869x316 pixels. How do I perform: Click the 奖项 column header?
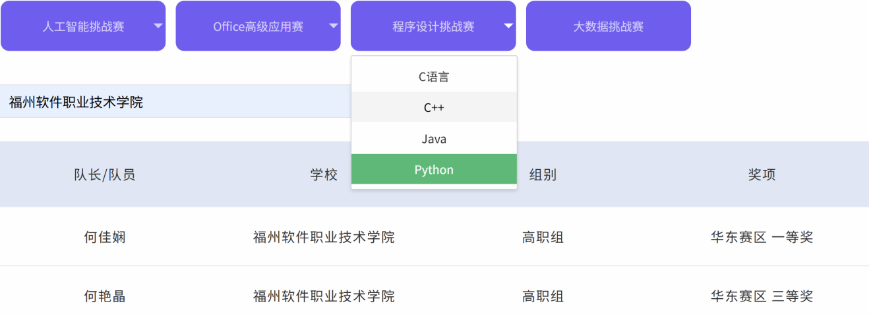pyautogui.click(x=762, y=174)
